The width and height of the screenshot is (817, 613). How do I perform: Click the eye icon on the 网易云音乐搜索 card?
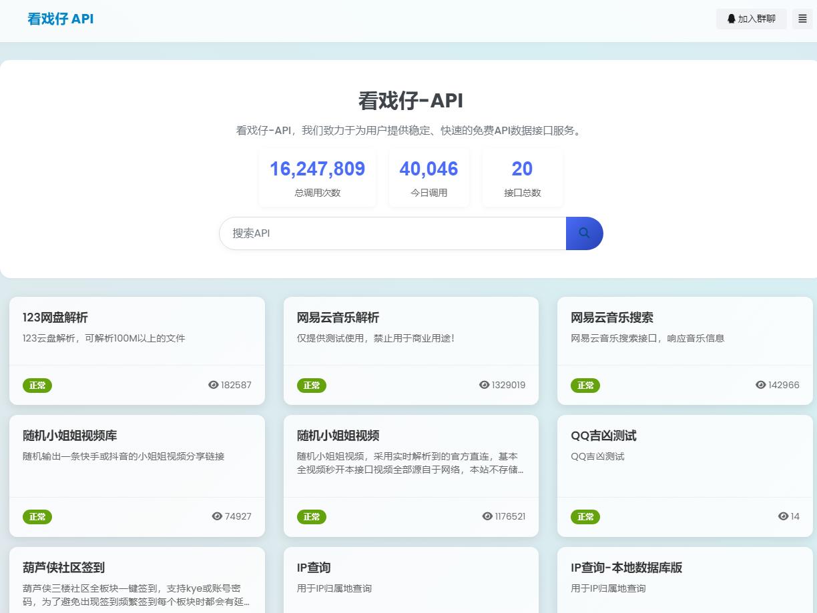coord(760,385)
